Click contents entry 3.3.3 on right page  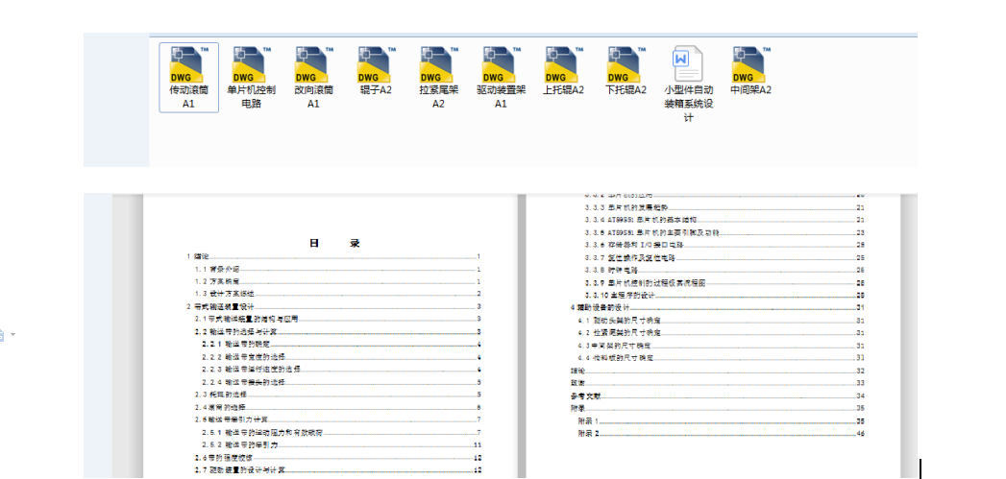tap(724, 207)
